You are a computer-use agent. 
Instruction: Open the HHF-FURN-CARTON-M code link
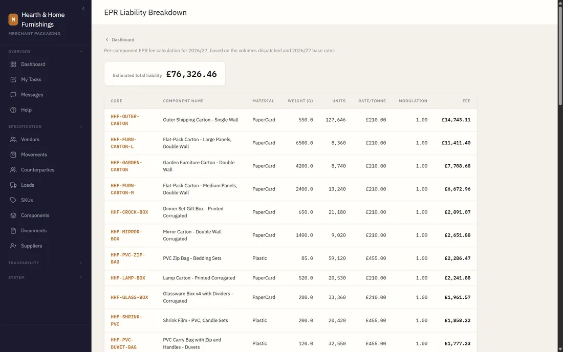(123, 189)
